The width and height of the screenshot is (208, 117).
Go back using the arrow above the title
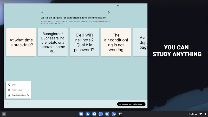pyautogui.click(x=42, y=12)
